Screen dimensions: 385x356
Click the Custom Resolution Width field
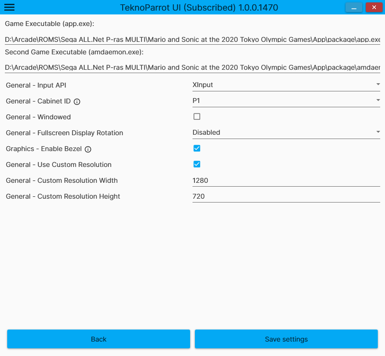(x=286, y=180)
